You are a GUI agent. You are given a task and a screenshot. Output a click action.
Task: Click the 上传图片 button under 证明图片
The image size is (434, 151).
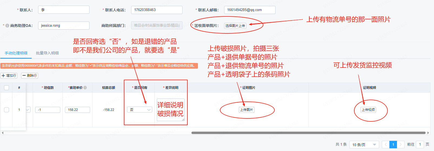coord(247,110)
